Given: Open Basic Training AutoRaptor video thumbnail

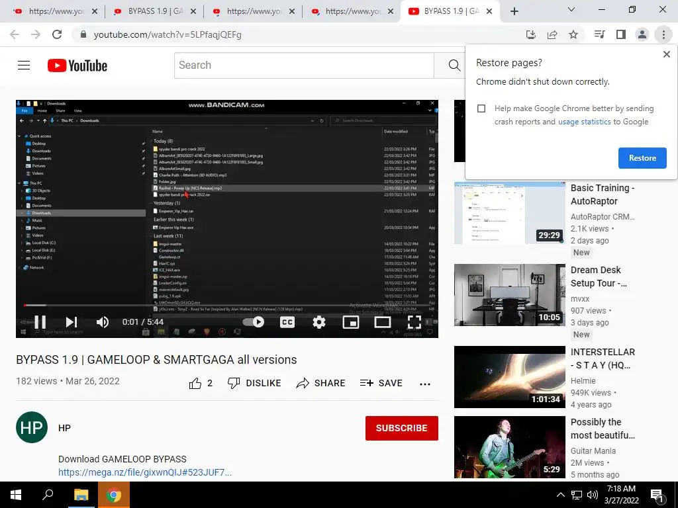Looking at the screenshot, I should pos(509,213).
